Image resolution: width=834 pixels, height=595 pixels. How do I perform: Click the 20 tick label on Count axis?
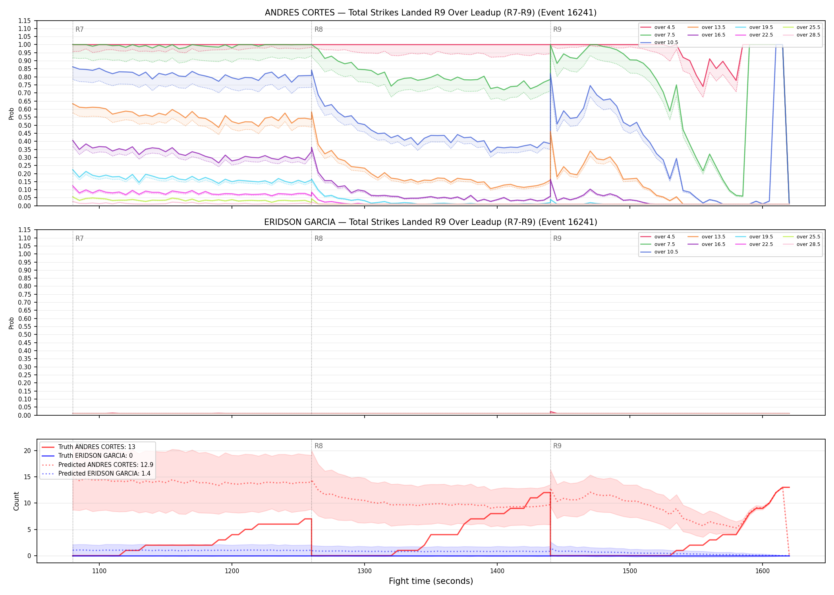[27, 451]
